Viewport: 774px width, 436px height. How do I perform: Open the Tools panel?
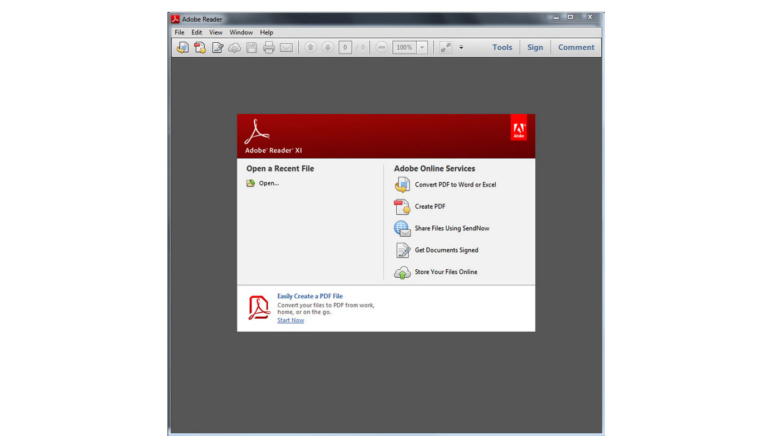502,47
